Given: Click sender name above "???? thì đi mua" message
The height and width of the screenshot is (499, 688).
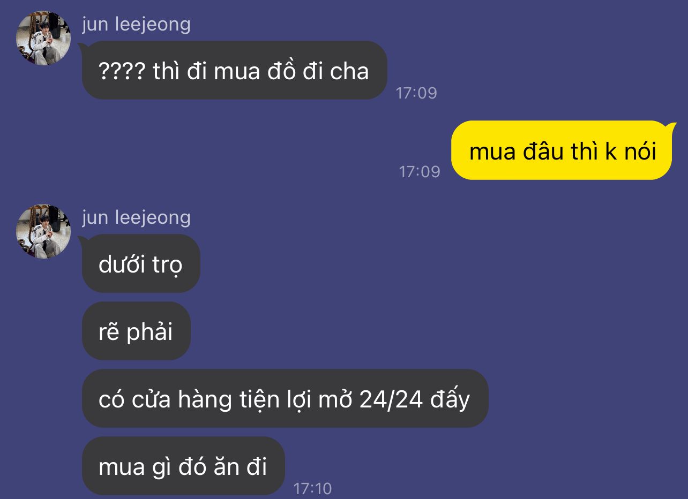Looking at the screenshot, I should (136, 24).
